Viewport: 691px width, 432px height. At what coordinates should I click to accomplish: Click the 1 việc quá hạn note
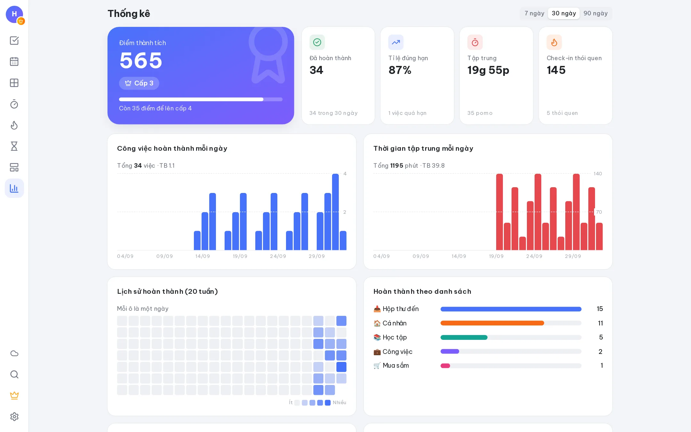pyautogui.click(x=407, y=113)
